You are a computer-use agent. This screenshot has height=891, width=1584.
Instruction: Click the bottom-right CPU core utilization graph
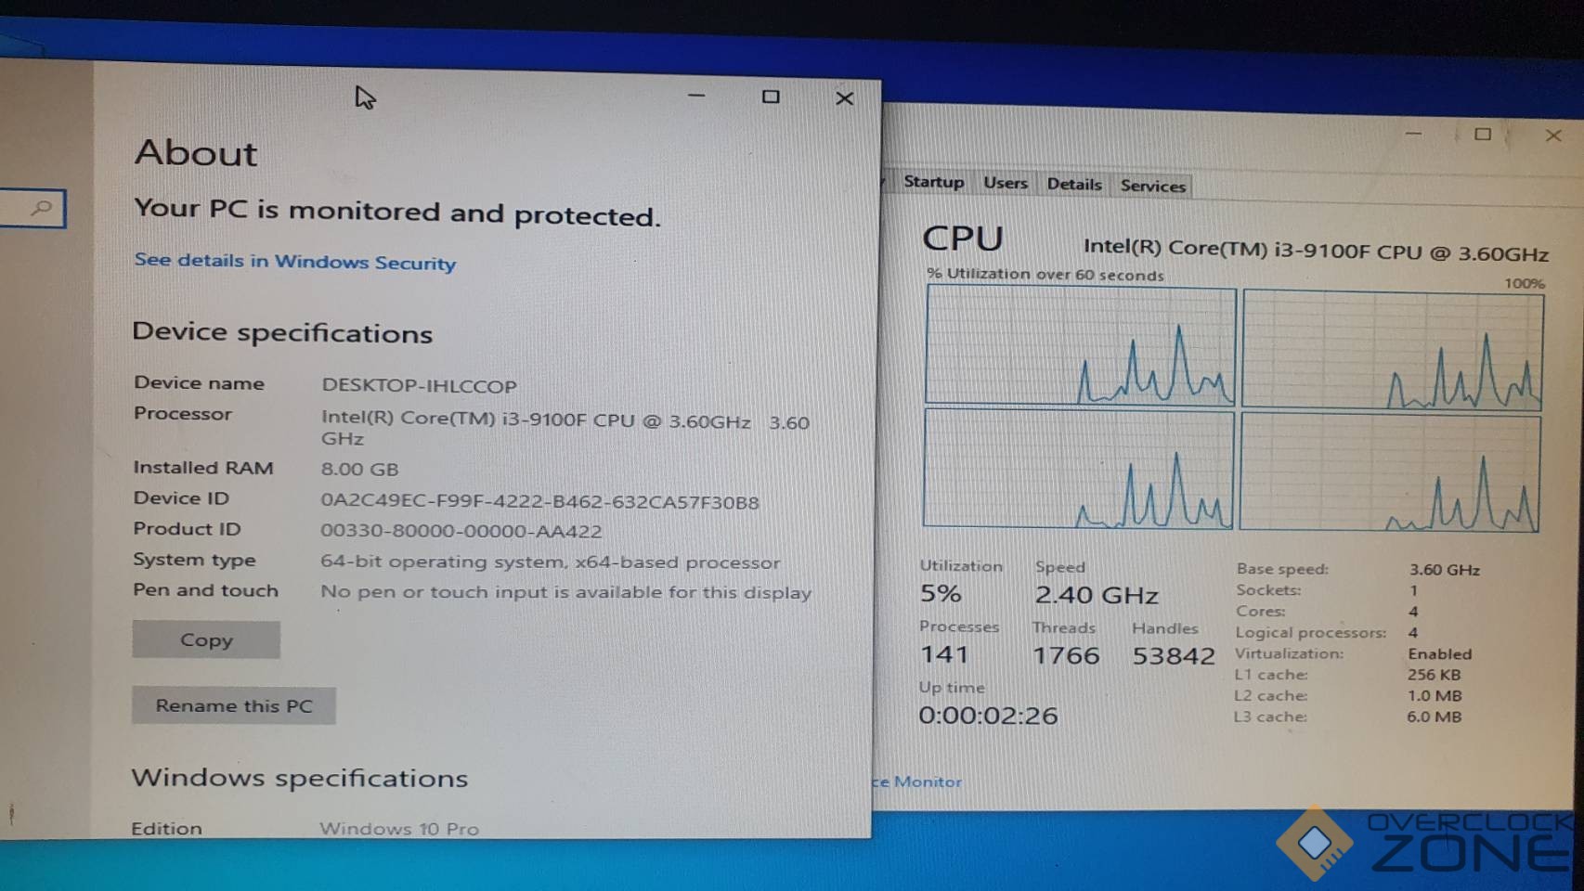[1390, 472]
